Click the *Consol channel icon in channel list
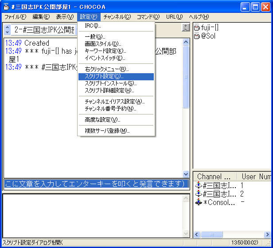The width and height of the screenshot is (273, 248). [198, 202]
